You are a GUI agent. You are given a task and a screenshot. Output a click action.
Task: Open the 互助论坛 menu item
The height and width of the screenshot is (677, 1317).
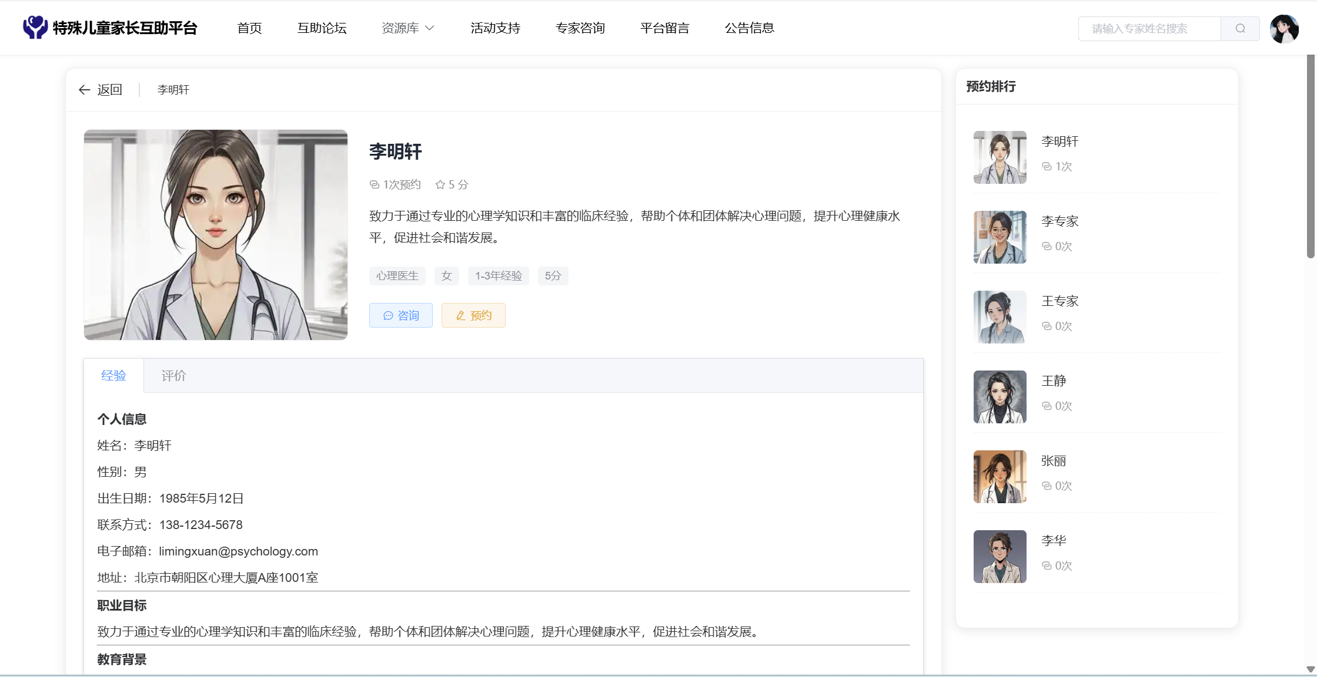322,28
